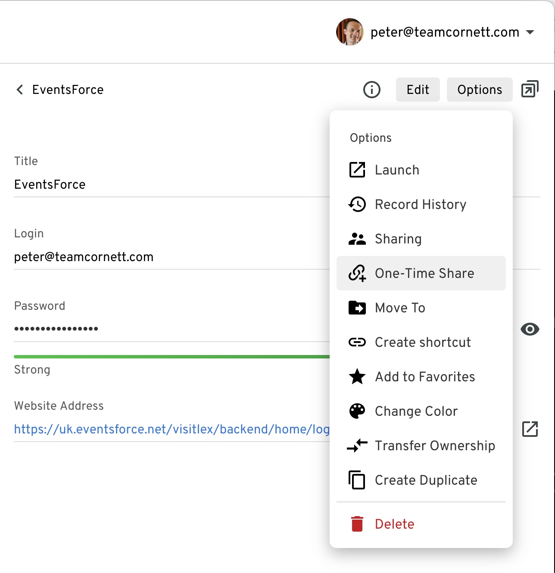Image resolution: width=555 pixels, height=573 pixels.
Task: Click the Options menu header text
Action: coord(371,138)
